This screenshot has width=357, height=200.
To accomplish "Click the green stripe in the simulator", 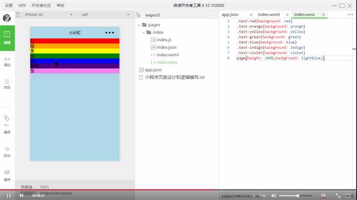I will [x=75, y=56].
